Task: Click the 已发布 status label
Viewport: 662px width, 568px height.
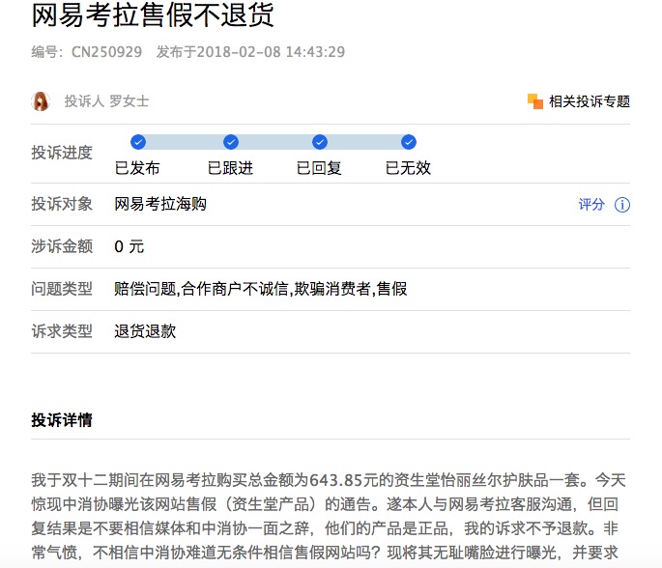Action: [x=137, y=168]
